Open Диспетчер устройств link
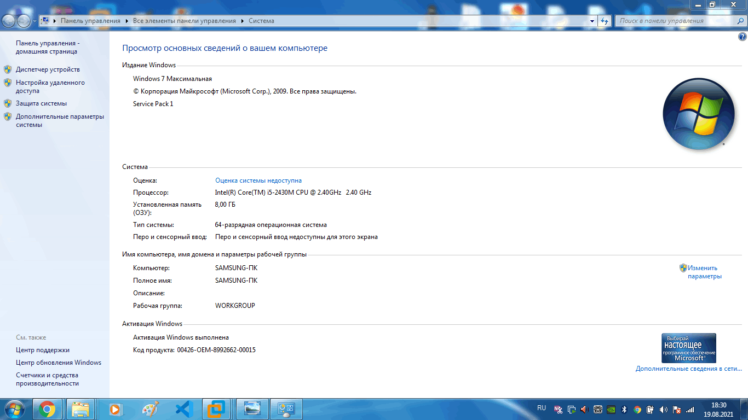The width and height of the screenshot is (748, 420). (x=48, y=69)
